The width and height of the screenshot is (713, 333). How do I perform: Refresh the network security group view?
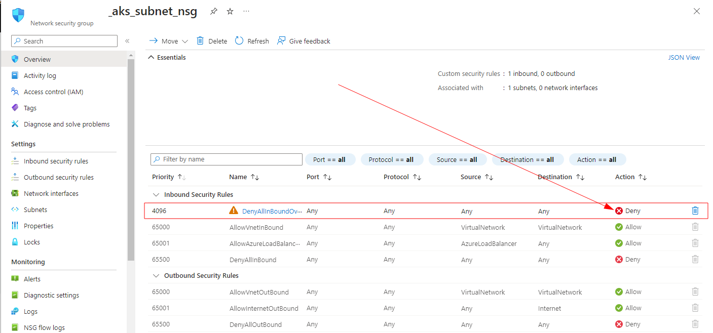click(x=252, y=41)
